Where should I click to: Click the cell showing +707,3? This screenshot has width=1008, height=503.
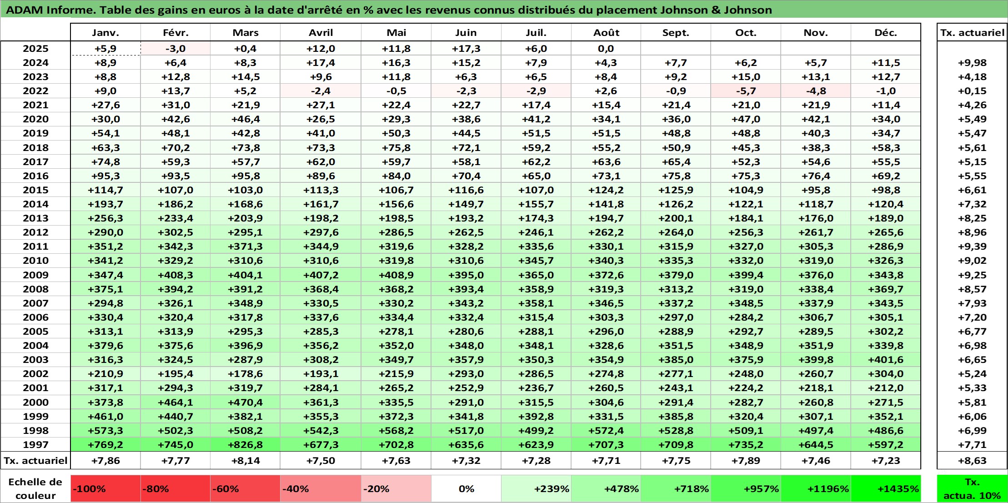pos(606,445)
